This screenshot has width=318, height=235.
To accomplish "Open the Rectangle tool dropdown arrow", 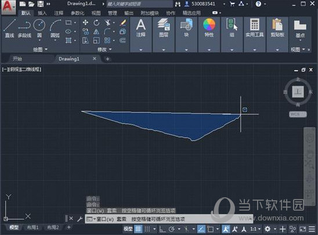I will pyautogui.click(x=75, y=23).
